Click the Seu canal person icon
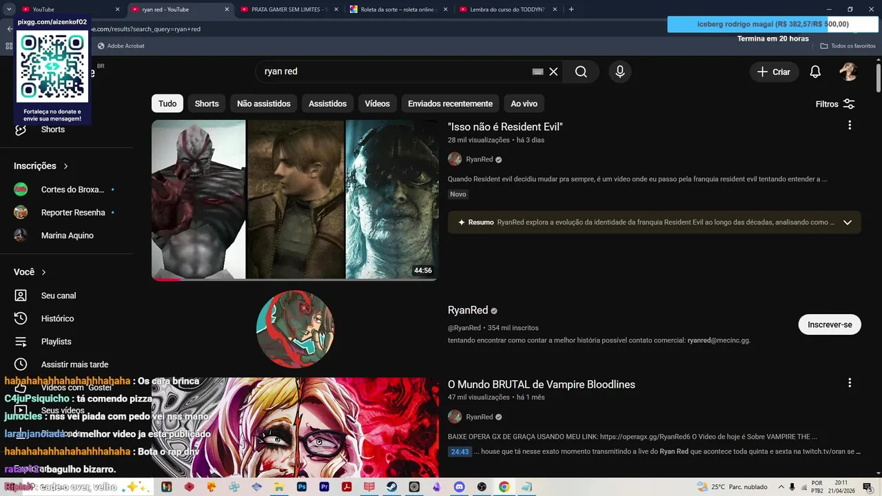 coord(21,296)
